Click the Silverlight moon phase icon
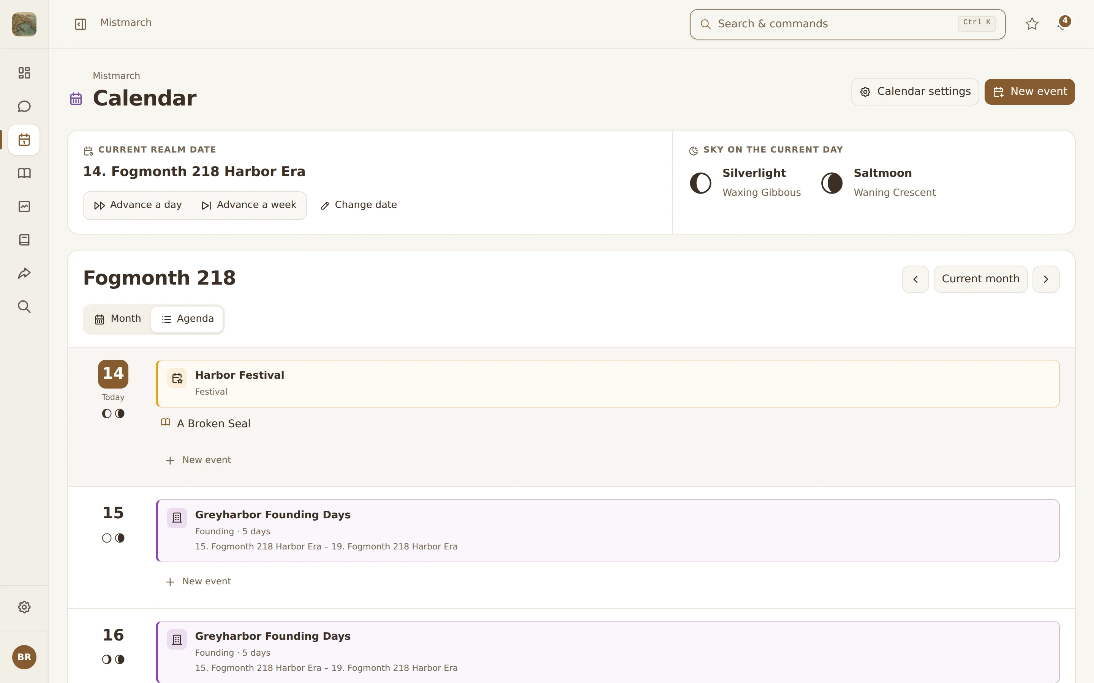This screenshot has width=1094, height=683. point(700,183)
